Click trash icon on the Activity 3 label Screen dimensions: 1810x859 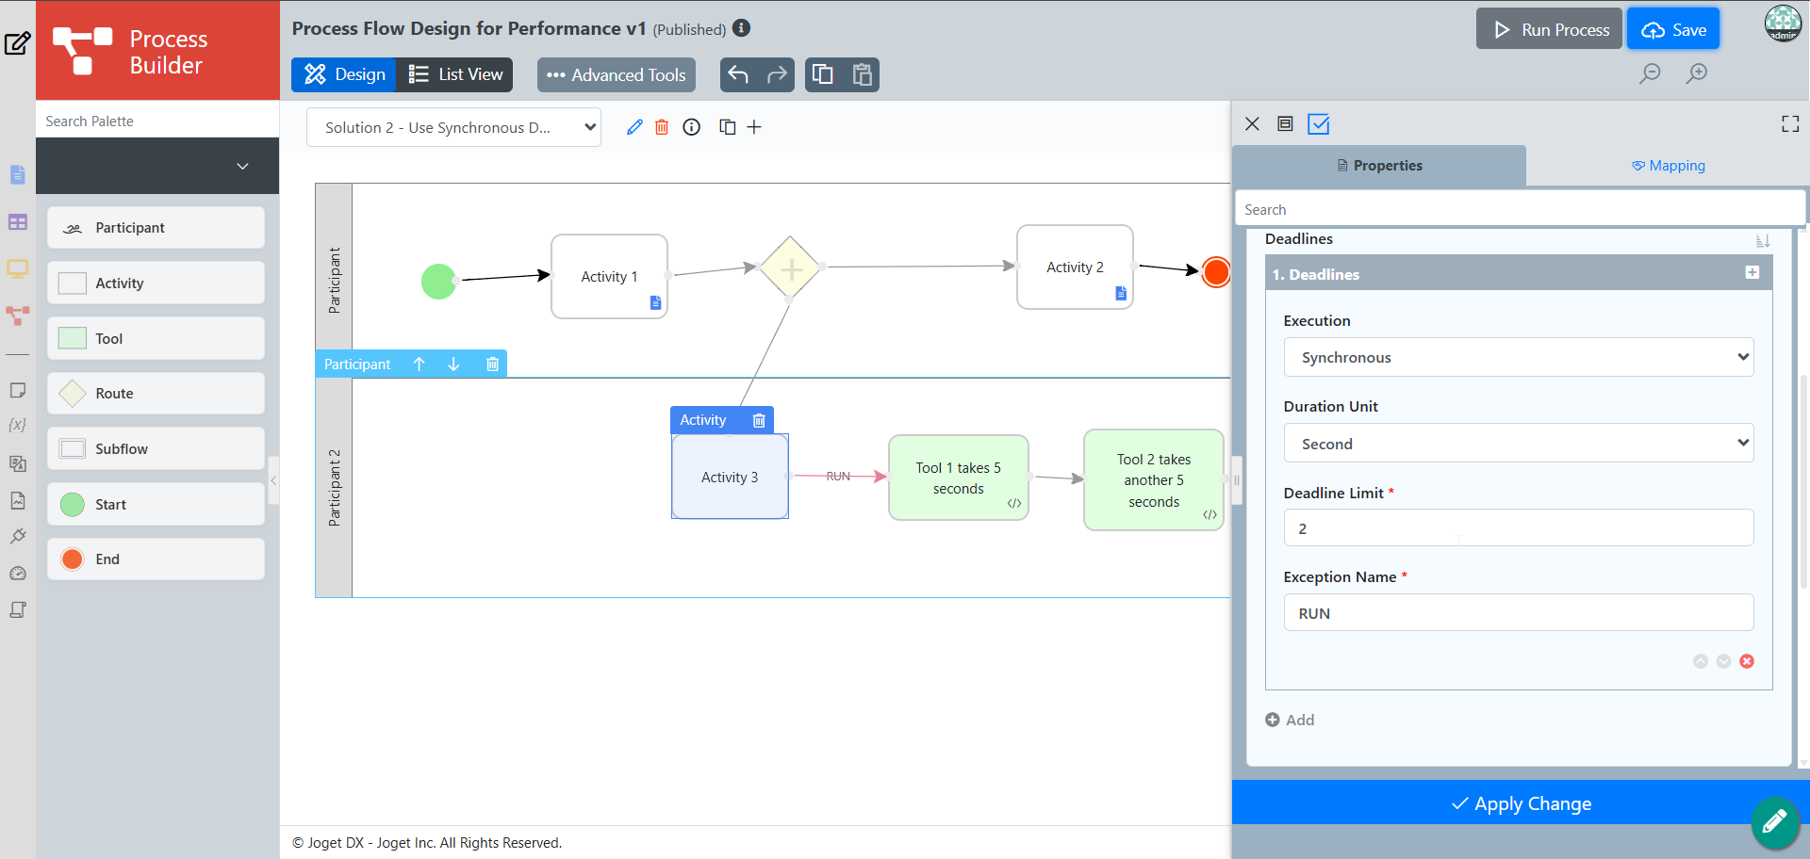[759, 420]
